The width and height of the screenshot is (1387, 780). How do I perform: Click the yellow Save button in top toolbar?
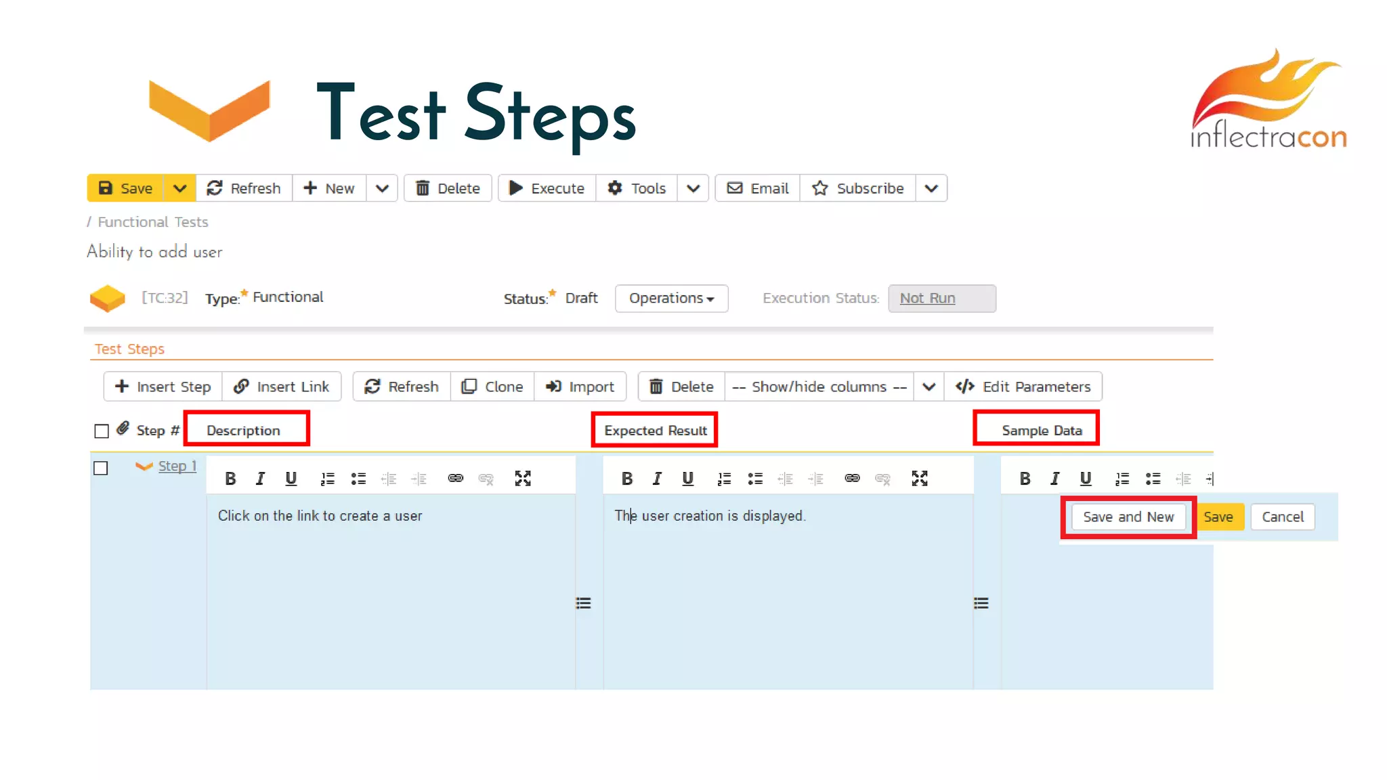(125, 188)
